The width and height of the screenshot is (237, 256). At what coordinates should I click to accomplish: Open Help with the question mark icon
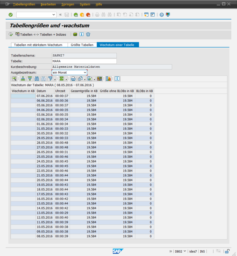tap(162, 15)
